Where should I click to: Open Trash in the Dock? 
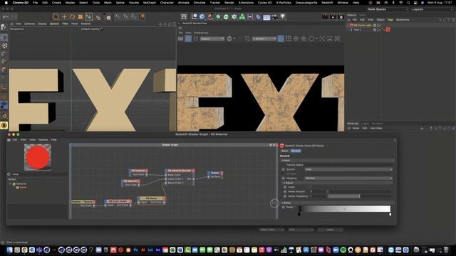(446, 250)
